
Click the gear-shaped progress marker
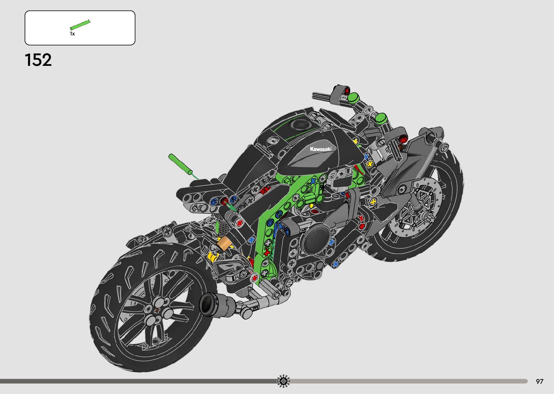[283, 381]
